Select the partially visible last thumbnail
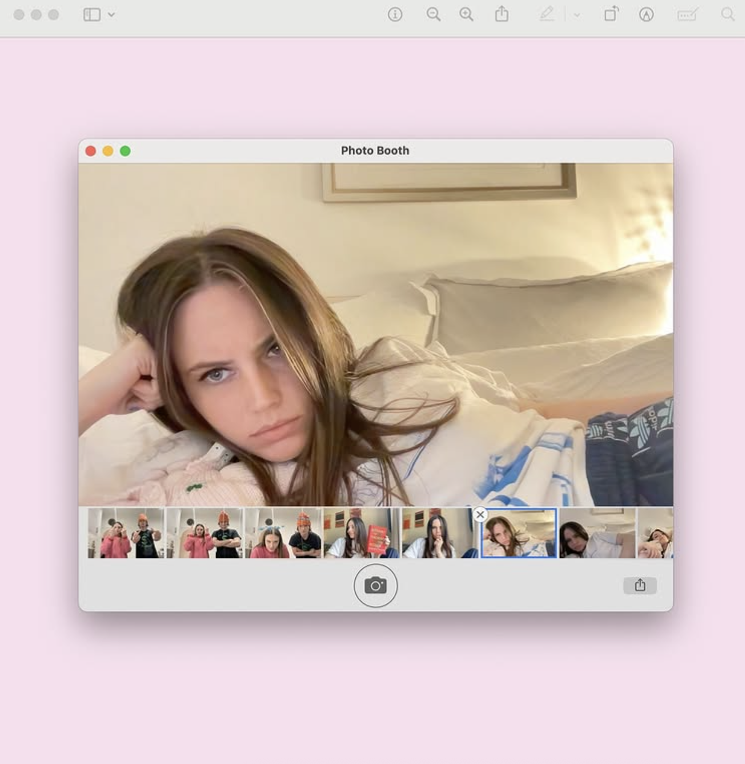Viewport: 745px width, 764px height. 655,533
